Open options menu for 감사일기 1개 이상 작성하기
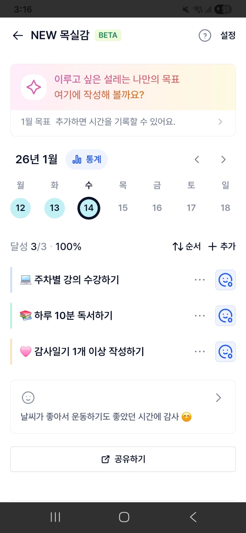Viewport: 246px width, 533px height. [x=200, y=351]
